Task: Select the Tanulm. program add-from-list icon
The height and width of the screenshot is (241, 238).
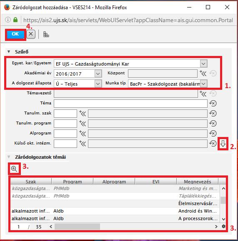Action: (83, 124)
